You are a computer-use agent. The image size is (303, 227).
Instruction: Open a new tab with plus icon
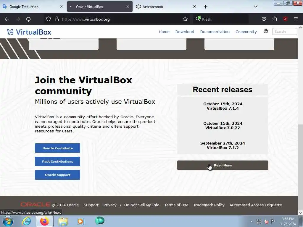tap(205, 7)
